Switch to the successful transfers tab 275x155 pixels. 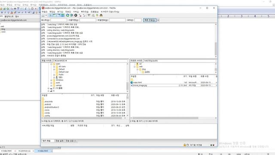point(71,141)
